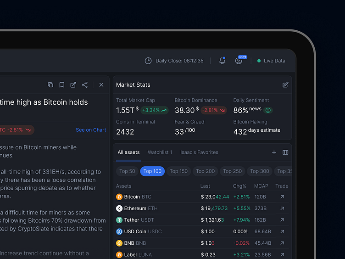Close the news article panel
Image resolution: width=345 pixels, height=259 pixels.
[x=101, y=85]
